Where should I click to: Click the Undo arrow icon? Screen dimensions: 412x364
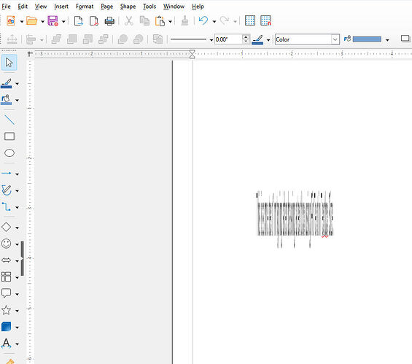pyautogui.click(x=203, y=20)
